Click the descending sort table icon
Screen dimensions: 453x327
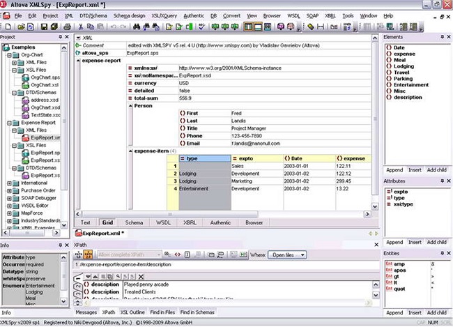(x=413, y=27)
